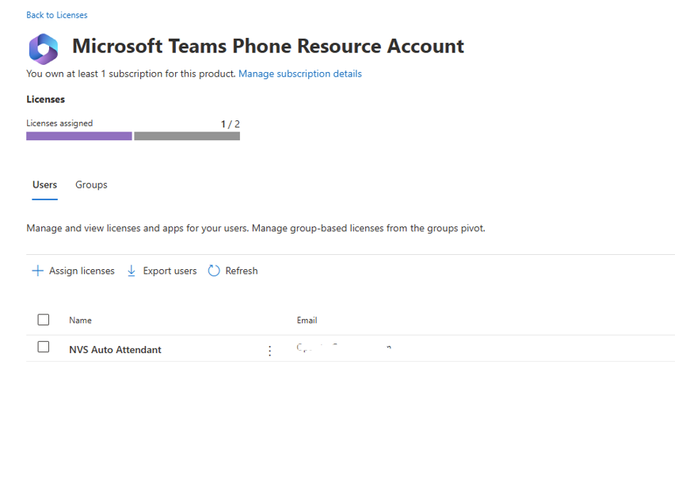Switch to the Groups tab
The width and height of the screenshot is (675, 490).
(x=91, y=184)
